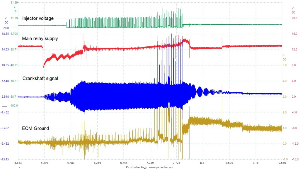Select the Main relay supply label
Image resolution: width=300 pixels, height=169 pixels.
[40, 38]
